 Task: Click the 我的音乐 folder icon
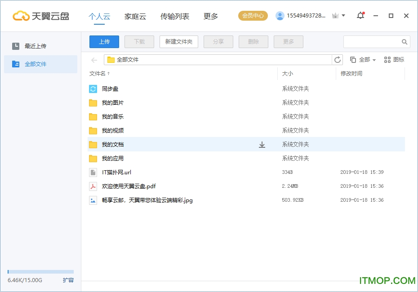click(x=93, y=117)
